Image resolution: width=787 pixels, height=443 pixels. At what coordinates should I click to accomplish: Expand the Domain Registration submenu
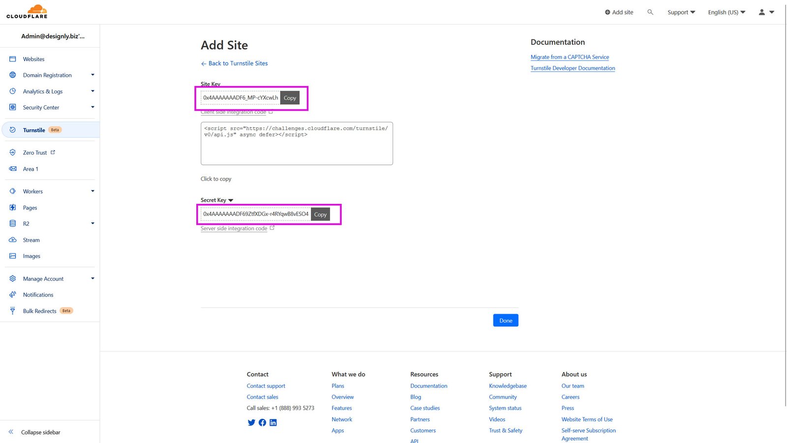[92, 75]
